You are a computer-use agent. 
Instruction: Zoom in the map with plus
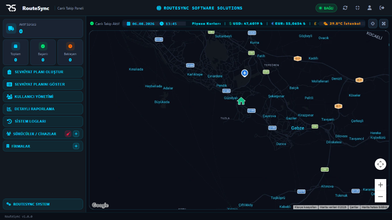pyautogui.click(x=380, y=185)
